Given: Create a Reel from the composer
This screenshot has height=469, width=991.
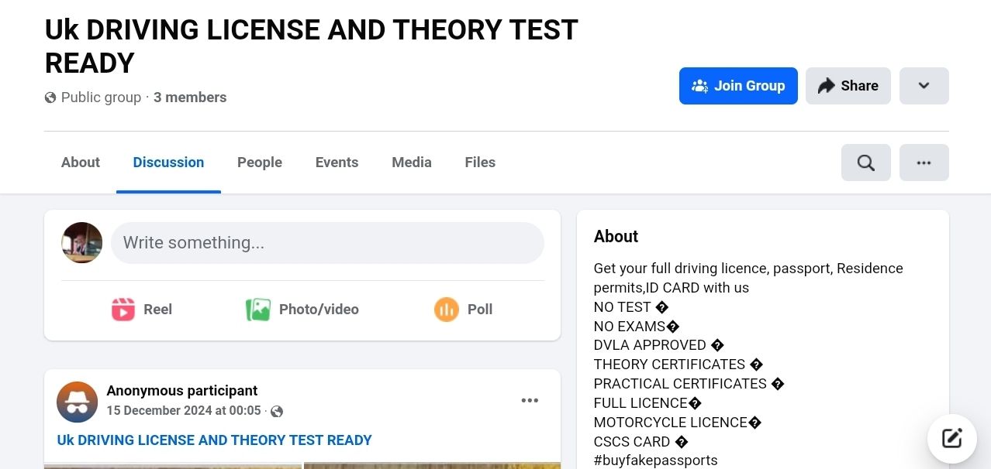Looking at the screenshot, I should (x=142, y=310).
